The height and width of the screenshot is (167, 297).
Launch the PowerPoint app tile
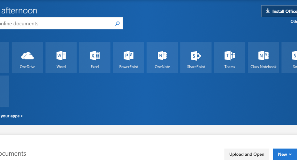tap(128, 57)
